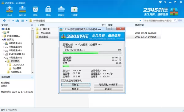The width and height of the screenshot is (184, 112).
Task: Click the folder tree scrollbar up arrow
Action: 33,29
